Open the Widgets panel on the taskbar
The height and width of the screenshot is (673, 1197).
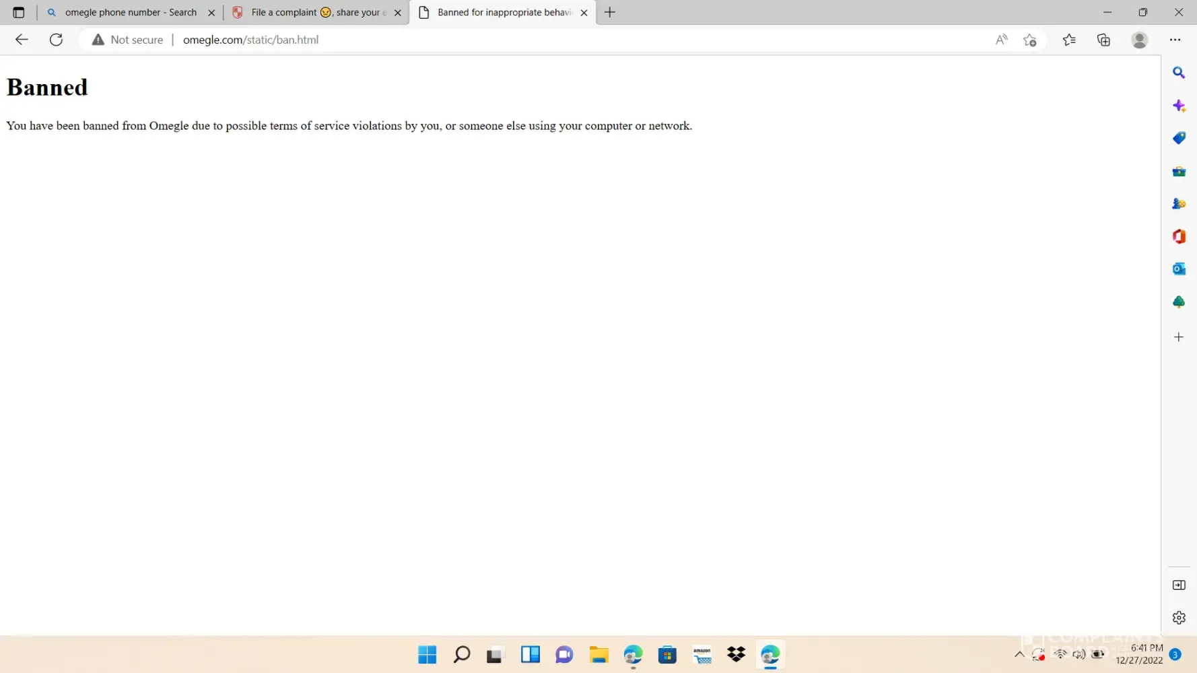531,655
